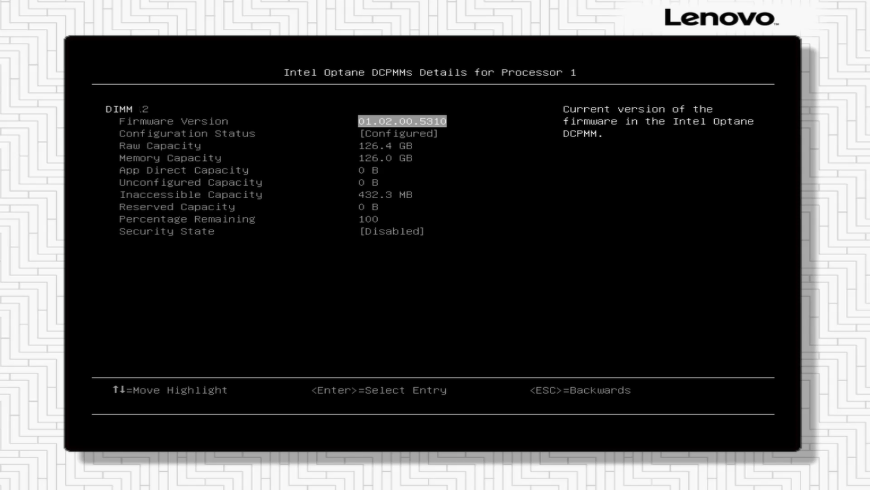
Task: Click the firmware help description text
Action: click(659, 121)
